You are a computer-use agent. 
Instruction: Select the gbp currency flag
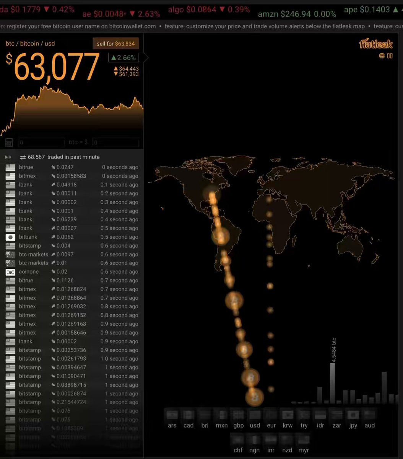tap(238, 415)
